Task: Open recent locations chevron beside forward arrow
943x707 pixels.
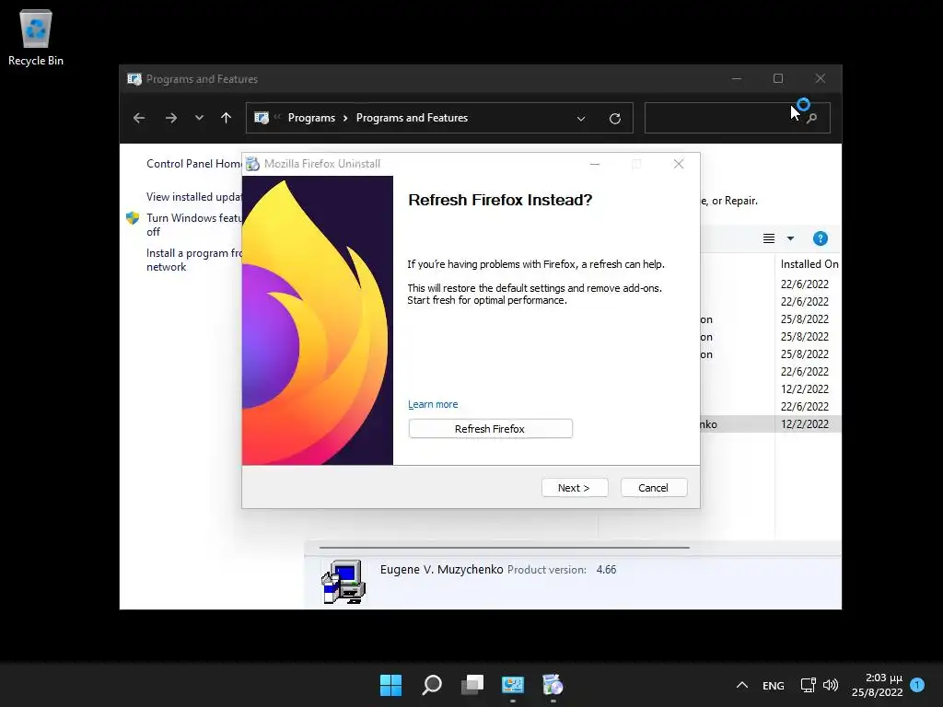Action: pyautogui.click(x=199, y=118)
